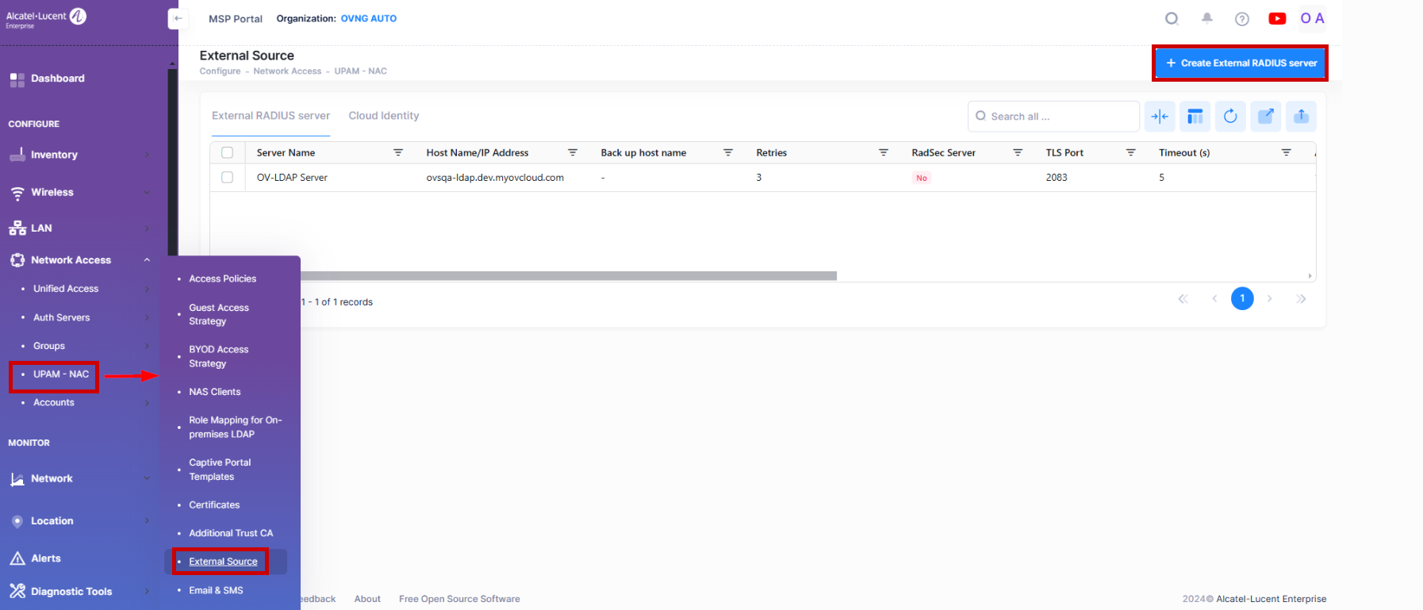Screen dimensions: 1423x610
Task: Click the horizontal table scrollbar
Action: tap(568, 276)
